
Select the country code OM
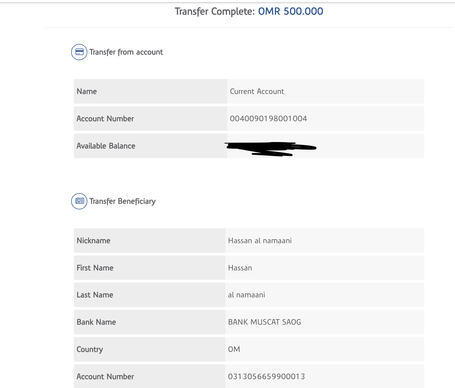click(234, 349)
